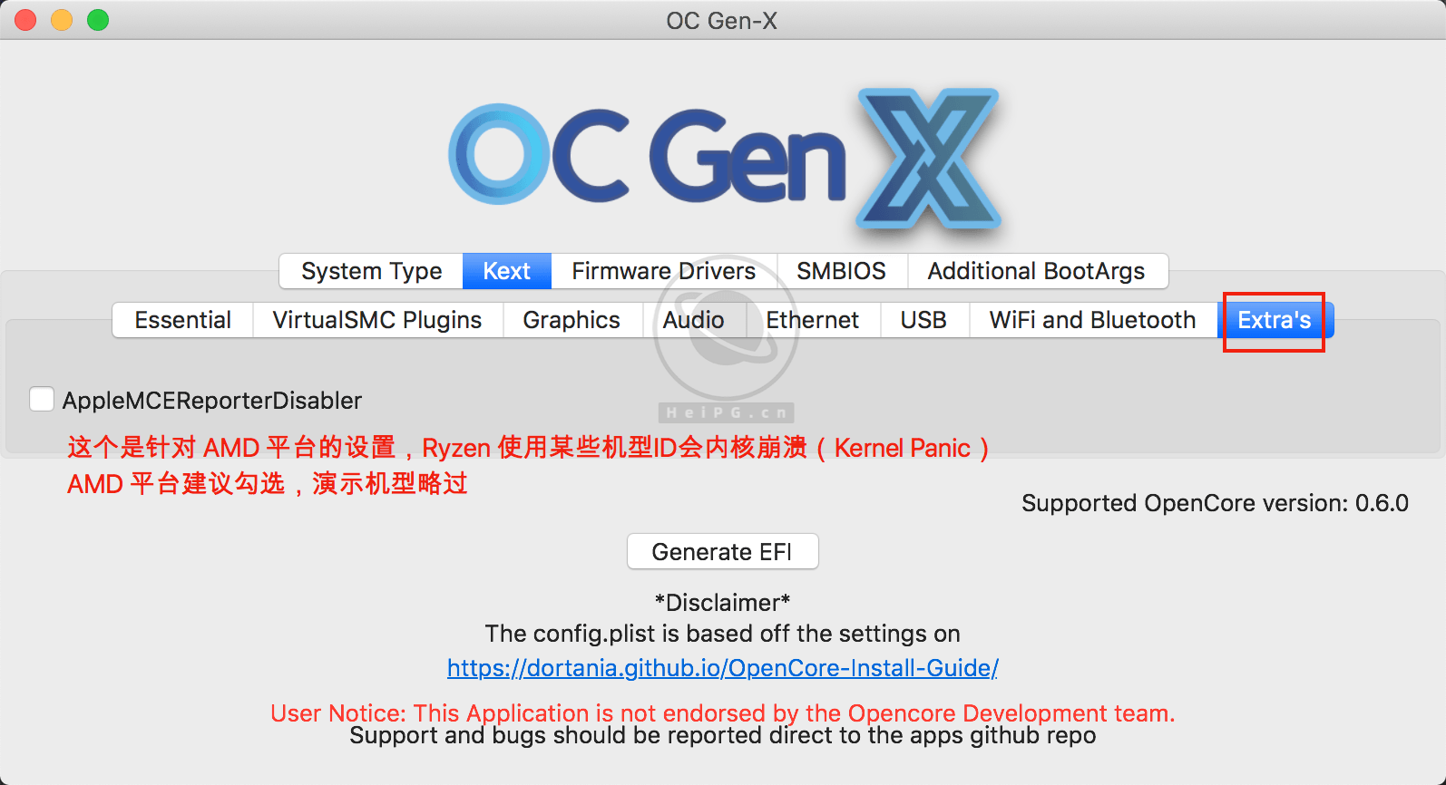Show the Audio kext sub-tab

pos(693,320)
